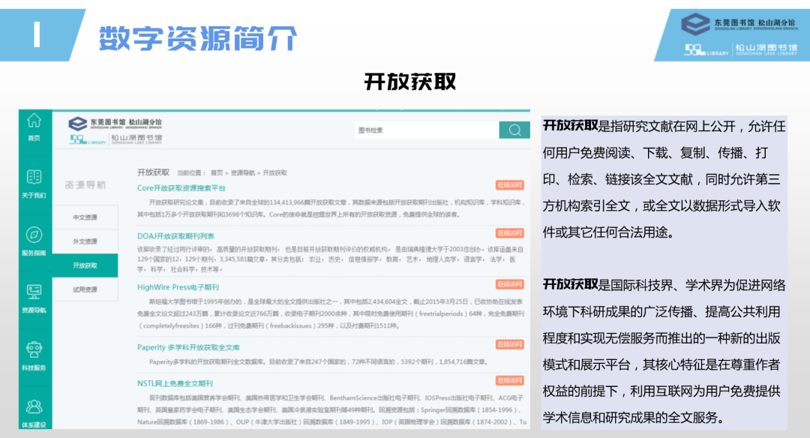
Task: Click 在线访问 button for Paperity
Action: coord(509,345)
